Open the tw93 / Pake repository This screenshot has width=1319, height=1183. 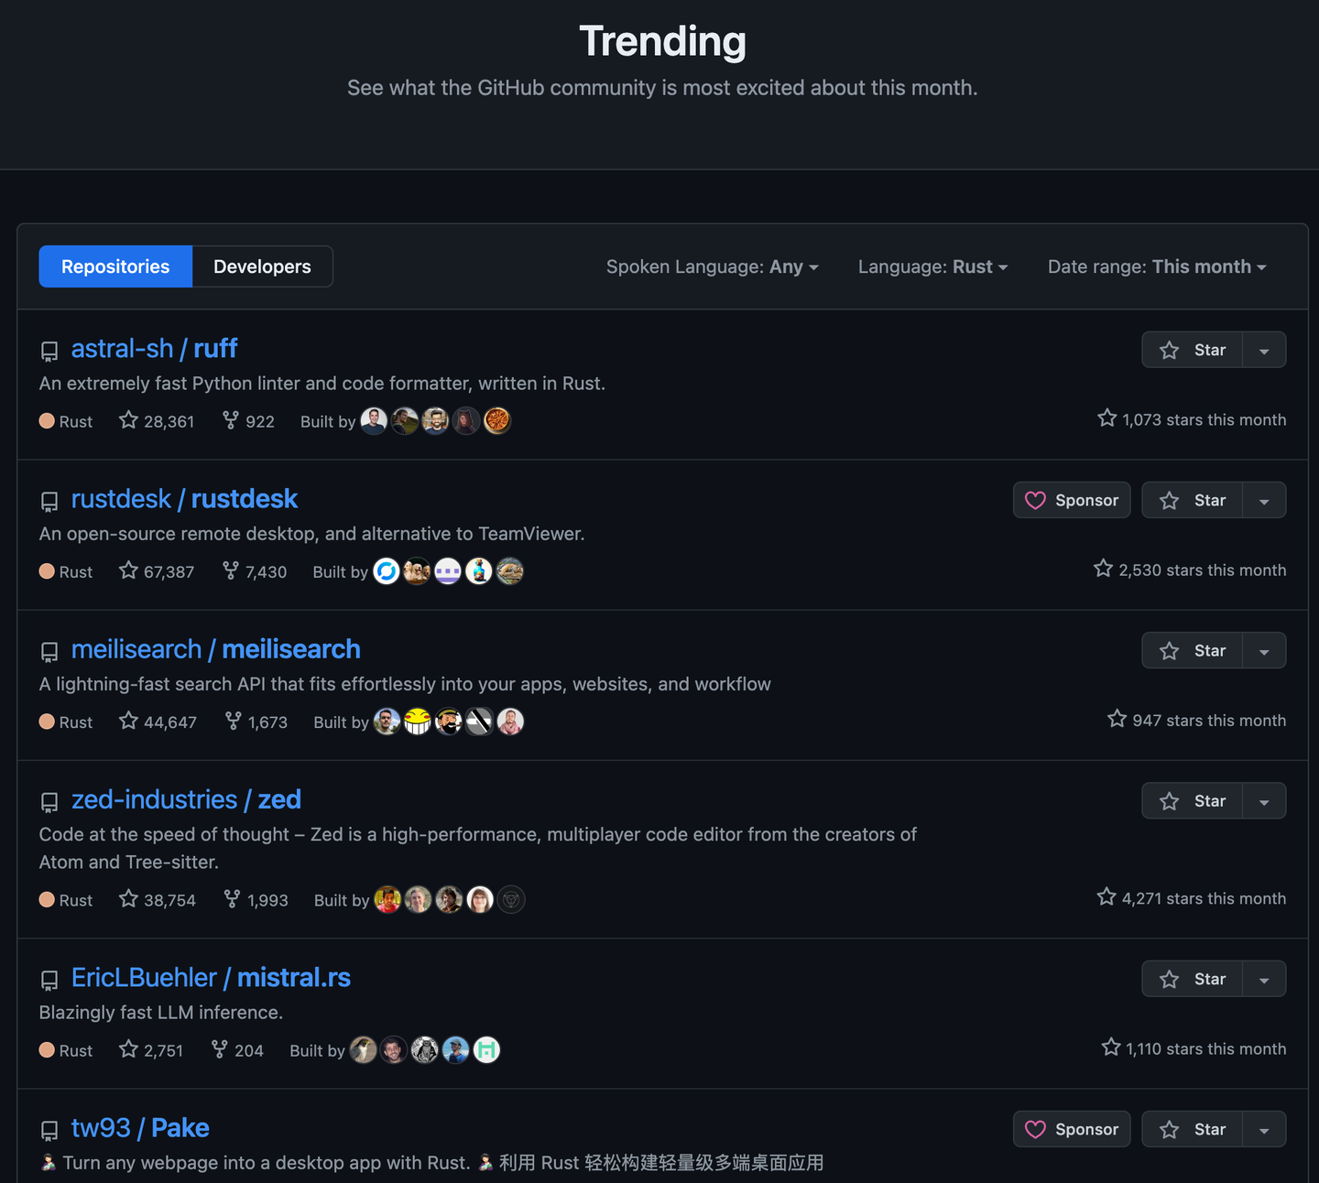(x=140, y=1128)
